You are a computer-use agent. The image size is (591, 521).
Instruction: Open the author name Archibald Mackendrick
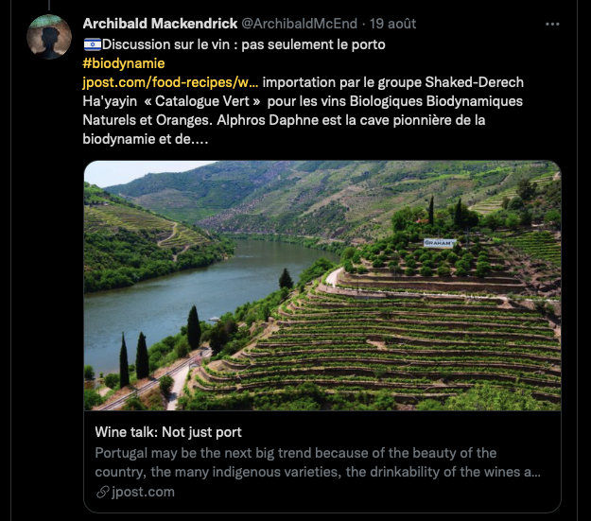pyautogui.click(x=160, y=23)
